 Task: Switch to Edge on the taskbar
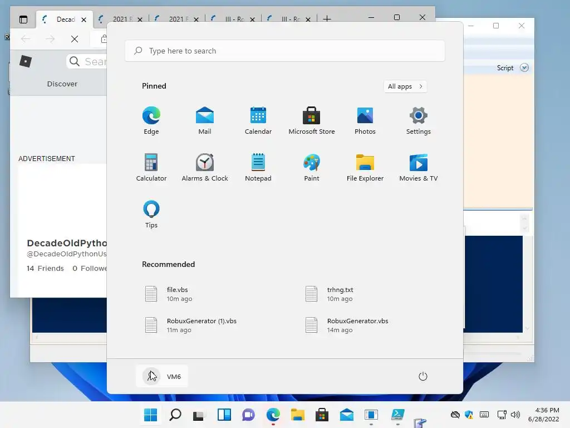(x=273, y=415)
